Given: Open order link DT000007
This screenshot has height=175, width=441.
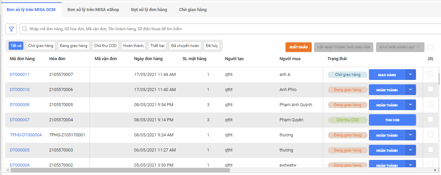Looking at the screenshot, I should tap(20, 120).
